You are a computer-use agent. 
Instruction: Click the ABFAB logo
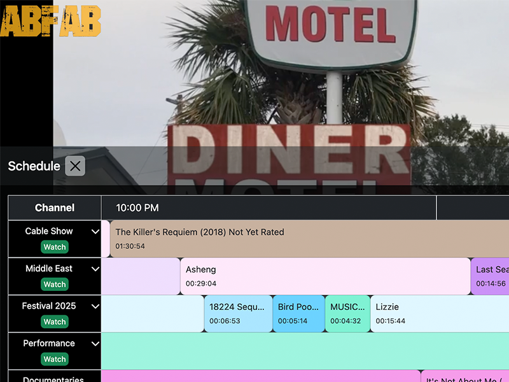point(50,20)
